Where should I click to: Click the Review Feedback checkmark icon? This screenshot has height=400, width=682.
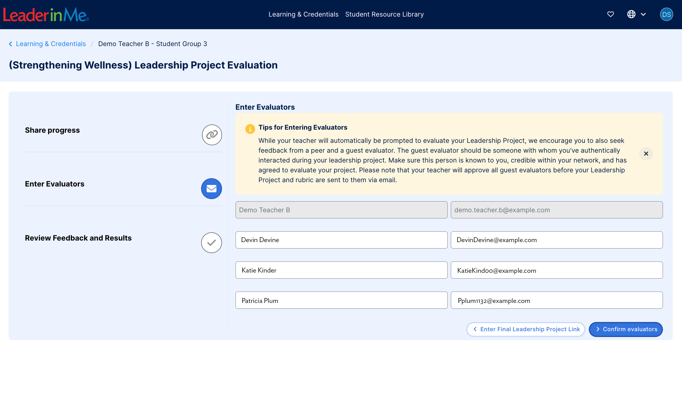coord(211,243)
